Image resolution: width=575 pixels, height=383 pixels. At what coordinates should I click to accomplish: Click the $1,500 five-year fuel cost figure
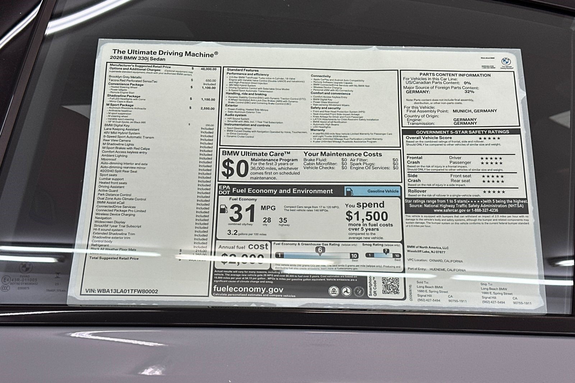(x=367, y=216)
